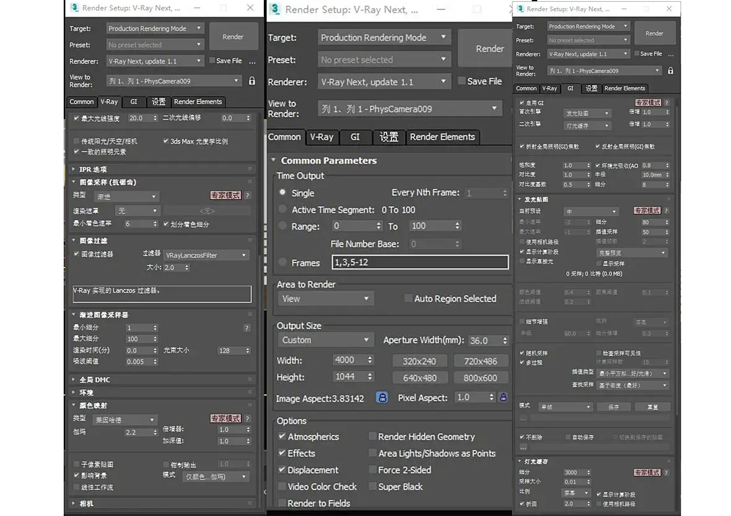Select the Single time output radio
This screenshot has width=731, height=516.
[x=282, y=192]
